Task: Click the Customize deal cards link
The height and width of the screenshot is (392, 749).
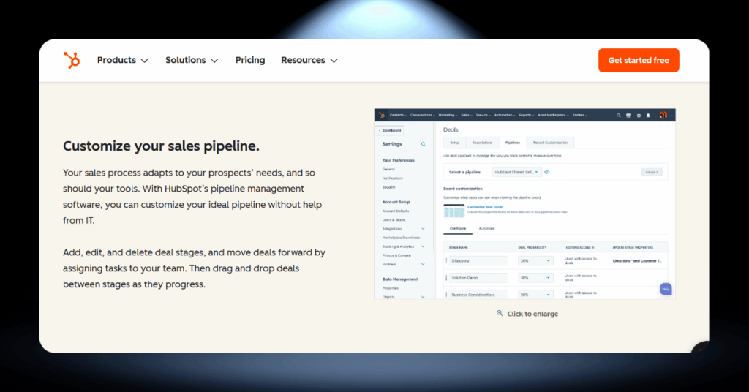Action: (x=485, y=207)
